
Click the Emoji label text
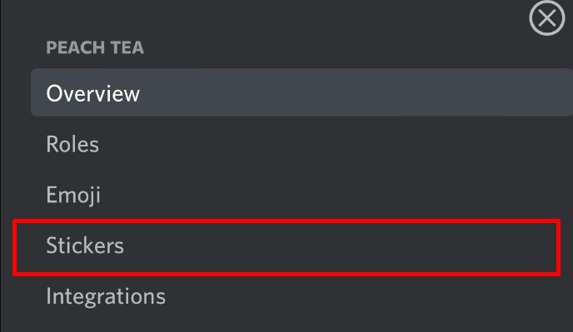(73, 196)
